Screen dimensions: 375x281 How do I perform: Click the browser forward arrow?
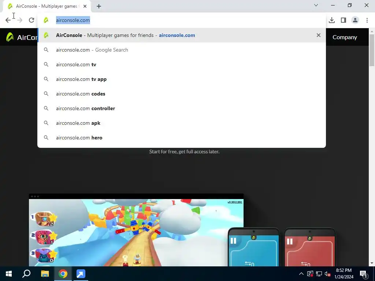click(20, 20)
